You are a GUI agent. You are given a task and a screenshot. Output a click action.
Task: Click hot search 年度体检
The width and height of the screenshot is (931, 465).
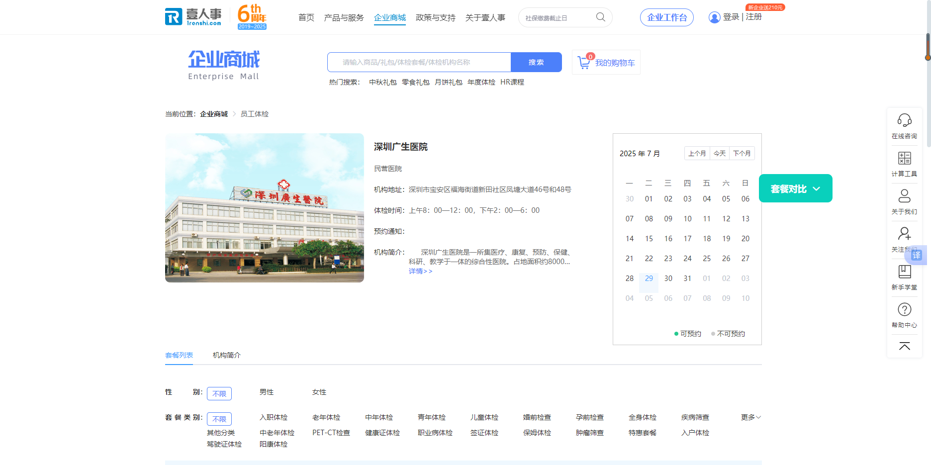[x=481, y=82]
